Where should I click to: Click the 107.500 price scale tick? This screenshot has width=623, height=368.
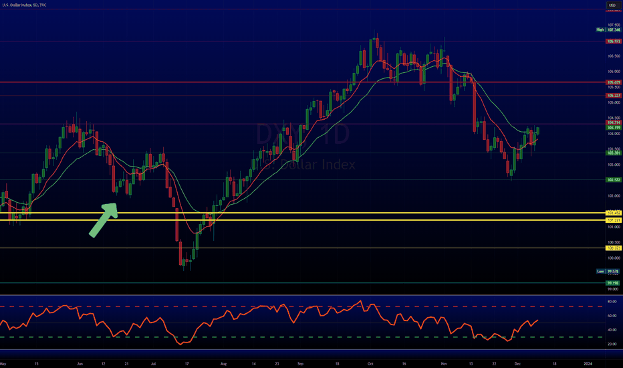(614, 25)
